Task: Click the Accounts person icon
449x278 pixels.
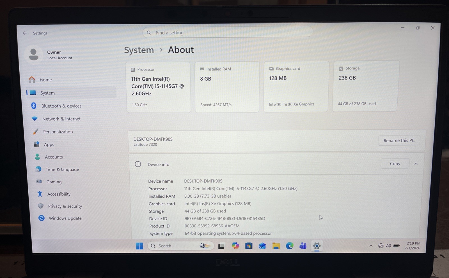Action: click(x=37, y=157)
